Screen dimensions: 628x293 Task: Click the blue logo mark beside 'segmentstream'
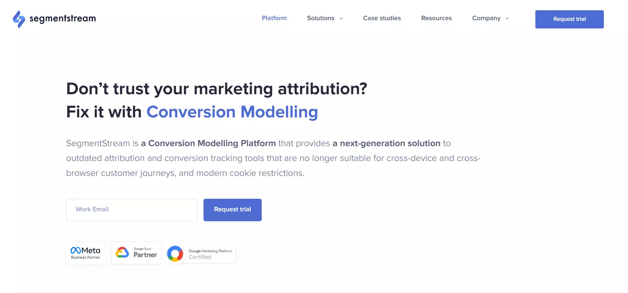coord(19,19)
